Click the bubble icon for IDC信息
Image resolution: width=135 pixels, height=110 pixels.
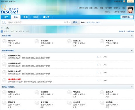[102, 103]
